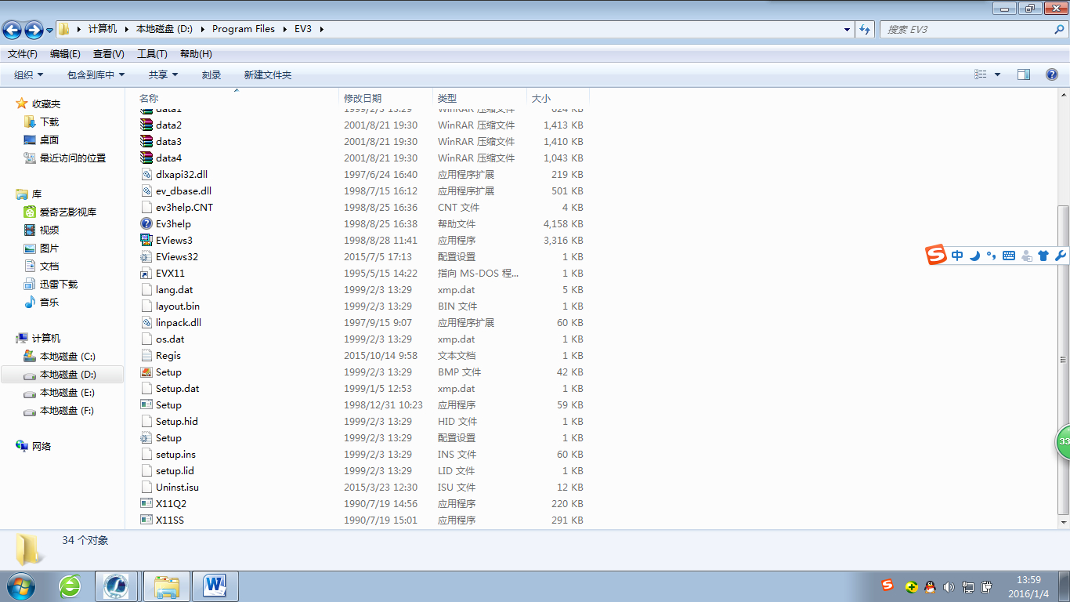Toggle Sogou moon full/half-width mode
The width and height of the screenshot is (1070, 602).
coord(974,256)
